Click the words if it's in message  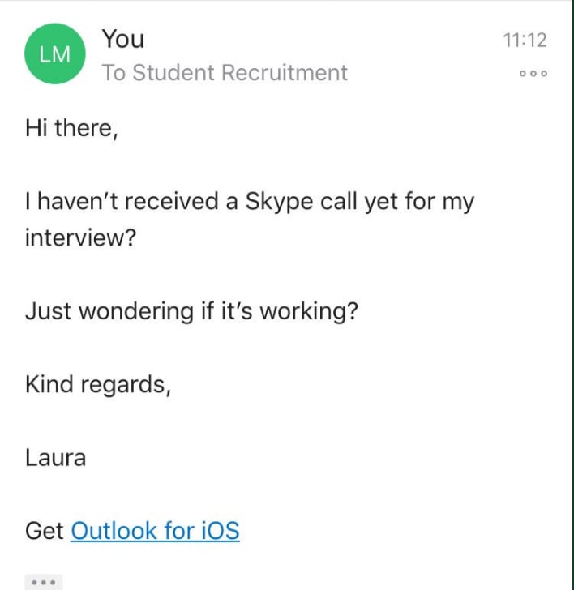point(227,311)
